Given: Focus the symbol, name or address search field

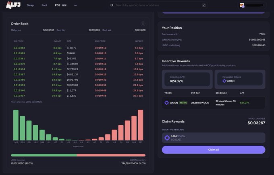Looking at the screenshot, I should pyautogui.click(x=157, y=5).
